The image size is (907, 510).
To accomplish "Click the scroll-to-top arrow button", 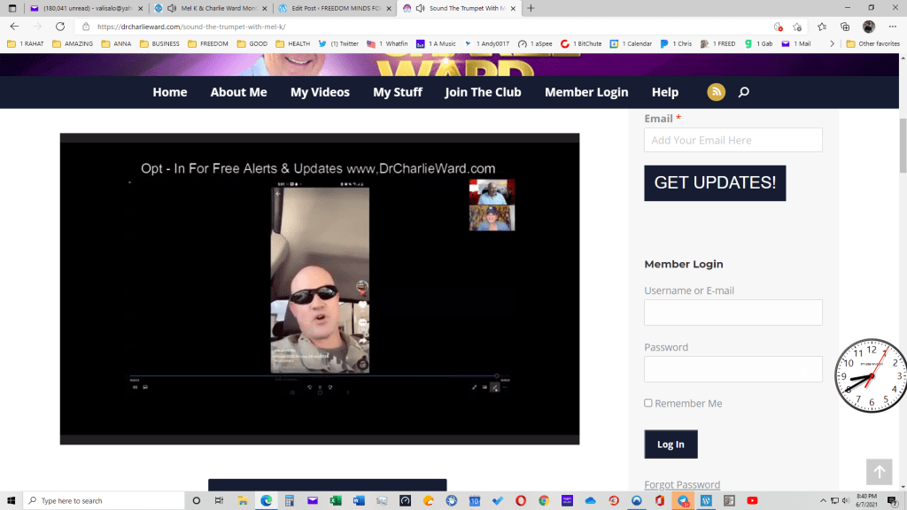I will click(879, 472).
